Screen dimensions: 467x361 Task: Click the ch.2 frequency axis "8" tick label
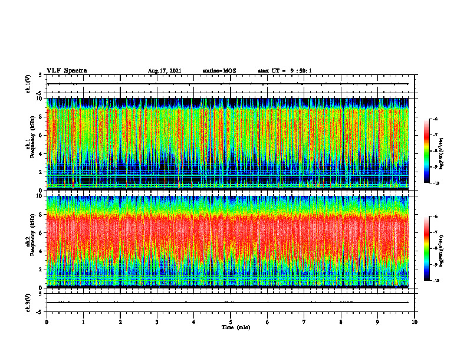(x=41, y=215)
